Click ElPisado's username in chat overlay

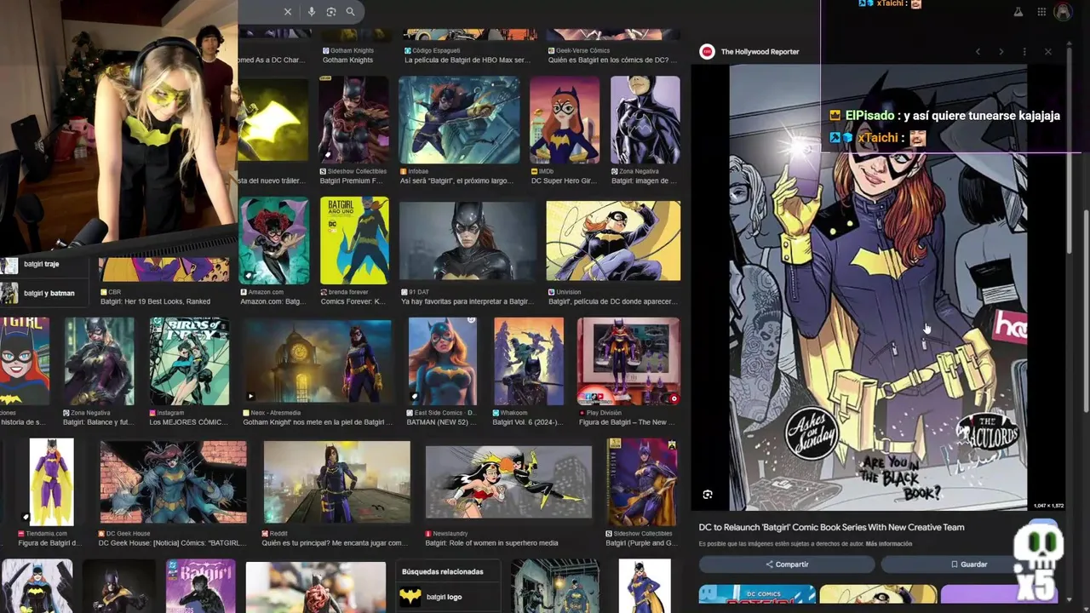[x=869, y=115]
